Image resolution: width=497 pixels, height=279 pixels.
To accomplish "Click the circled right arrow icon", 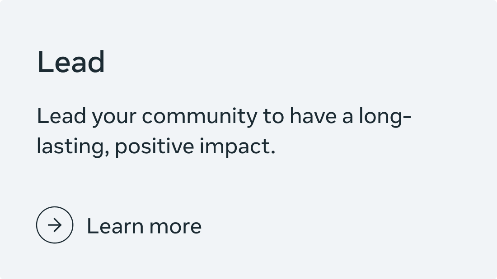I will click(55, 225).
